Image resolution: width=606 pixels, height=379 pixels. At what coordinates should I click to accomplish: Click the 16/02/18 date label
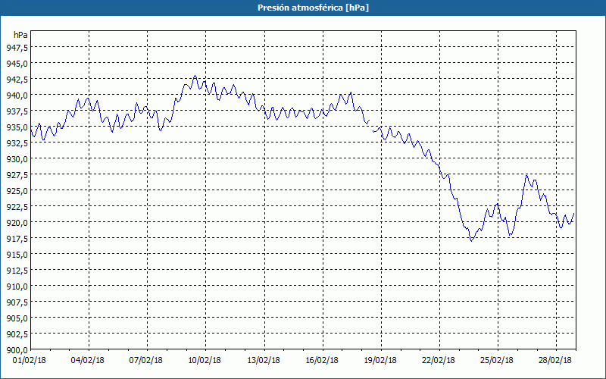coord(322,360)
